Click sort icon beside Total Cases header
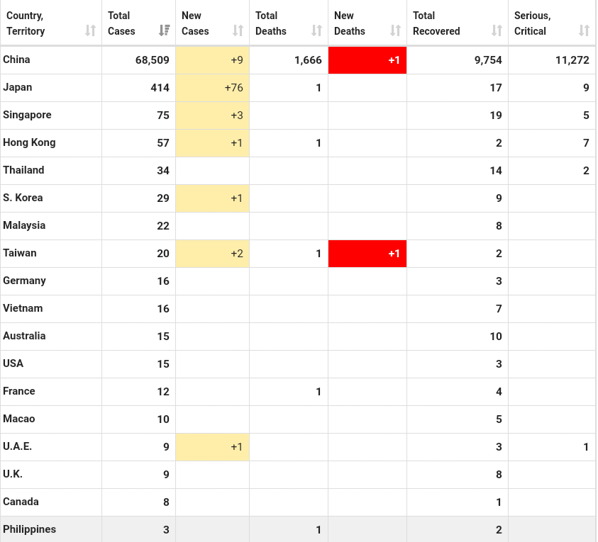 [164, 30]
